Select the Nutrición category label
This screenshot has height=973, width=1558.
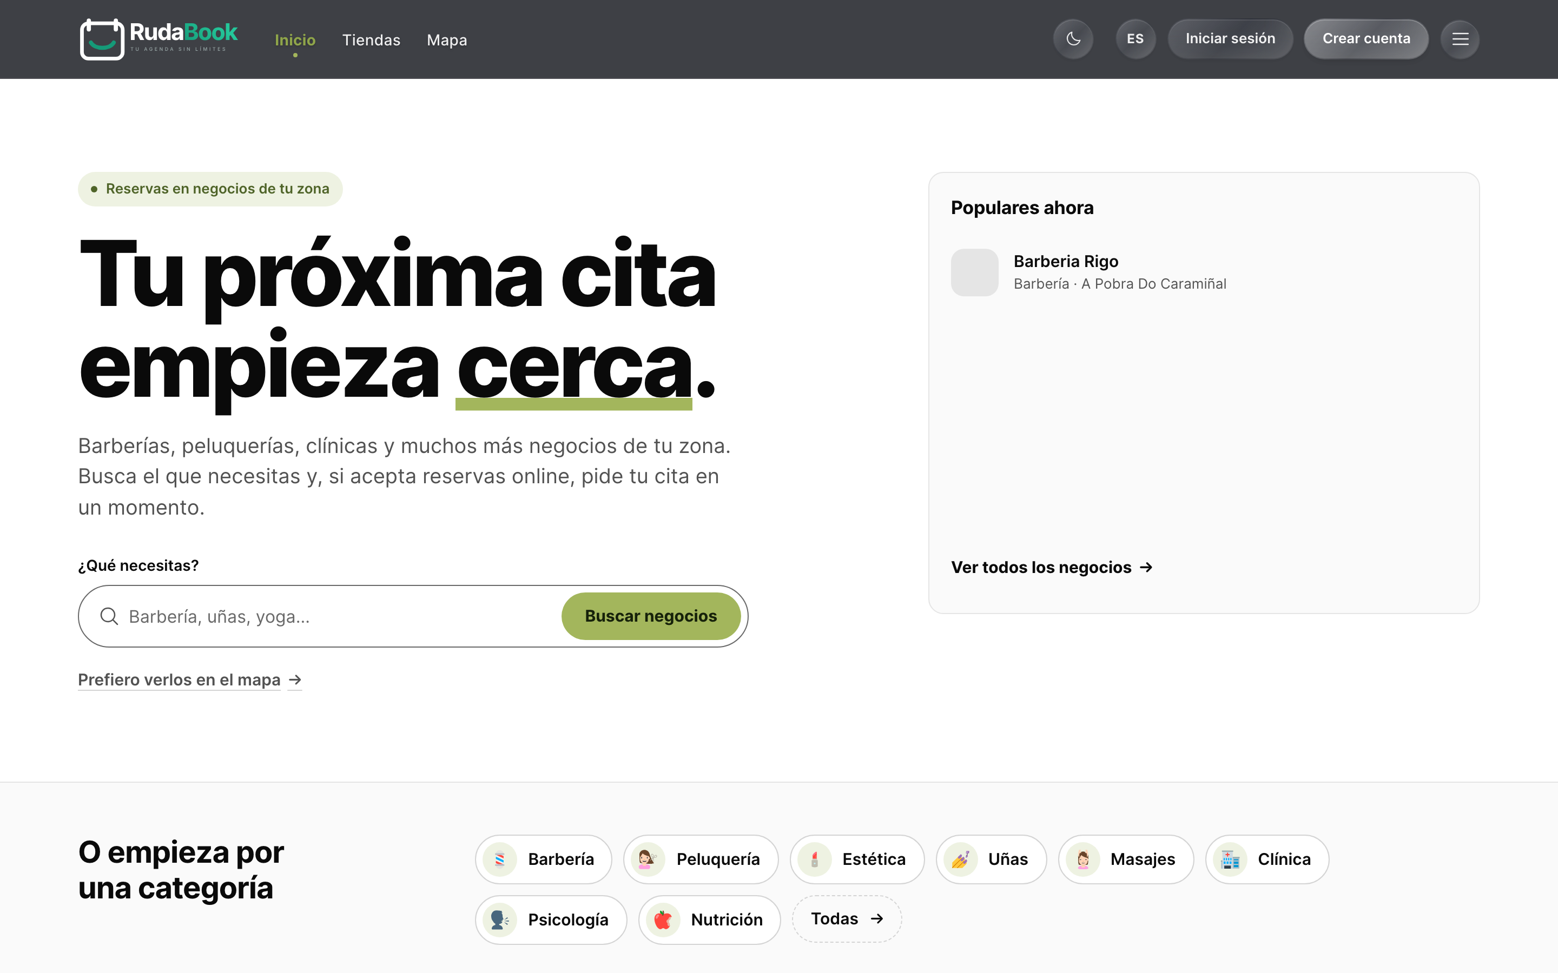click(x=726, y=919)
